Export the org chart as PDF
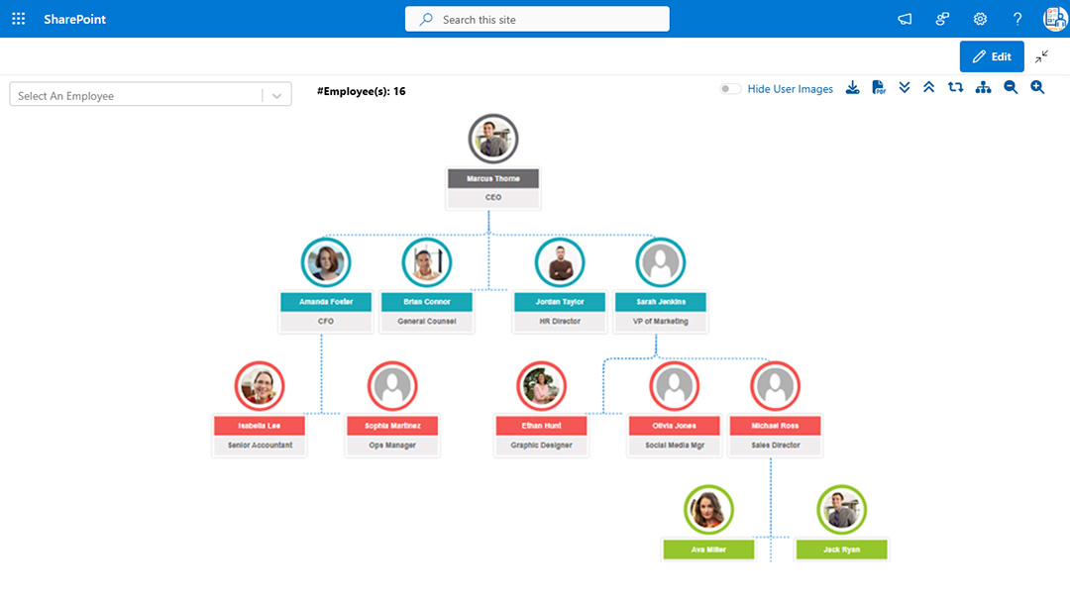Image resolution: width=1070 pixels, height=601 pixels. (878, 87)
